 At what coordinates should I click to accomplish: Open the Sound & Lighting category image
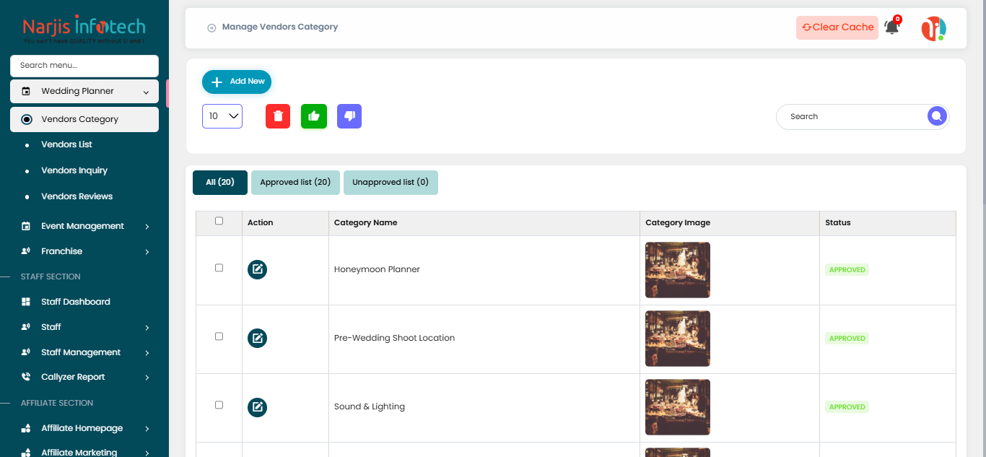[x=678, y=407]
